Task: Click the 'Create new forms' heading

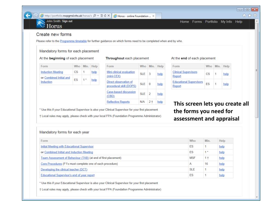Action: point(54,34)
